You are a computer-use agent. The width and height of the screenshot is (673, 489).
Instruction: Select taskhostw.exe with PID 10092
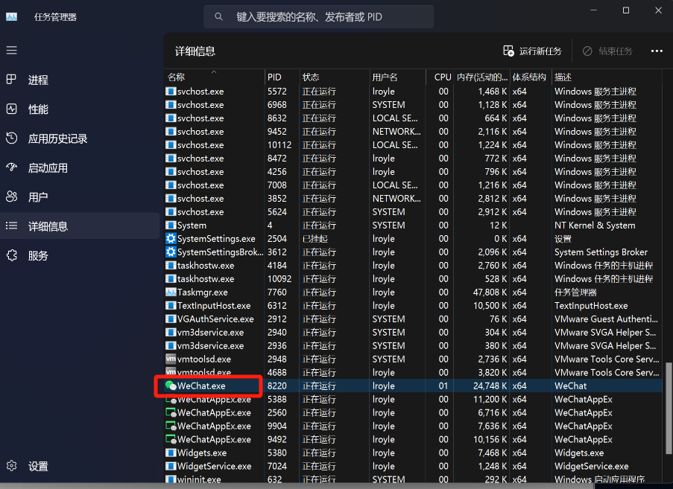pos(206,279)
